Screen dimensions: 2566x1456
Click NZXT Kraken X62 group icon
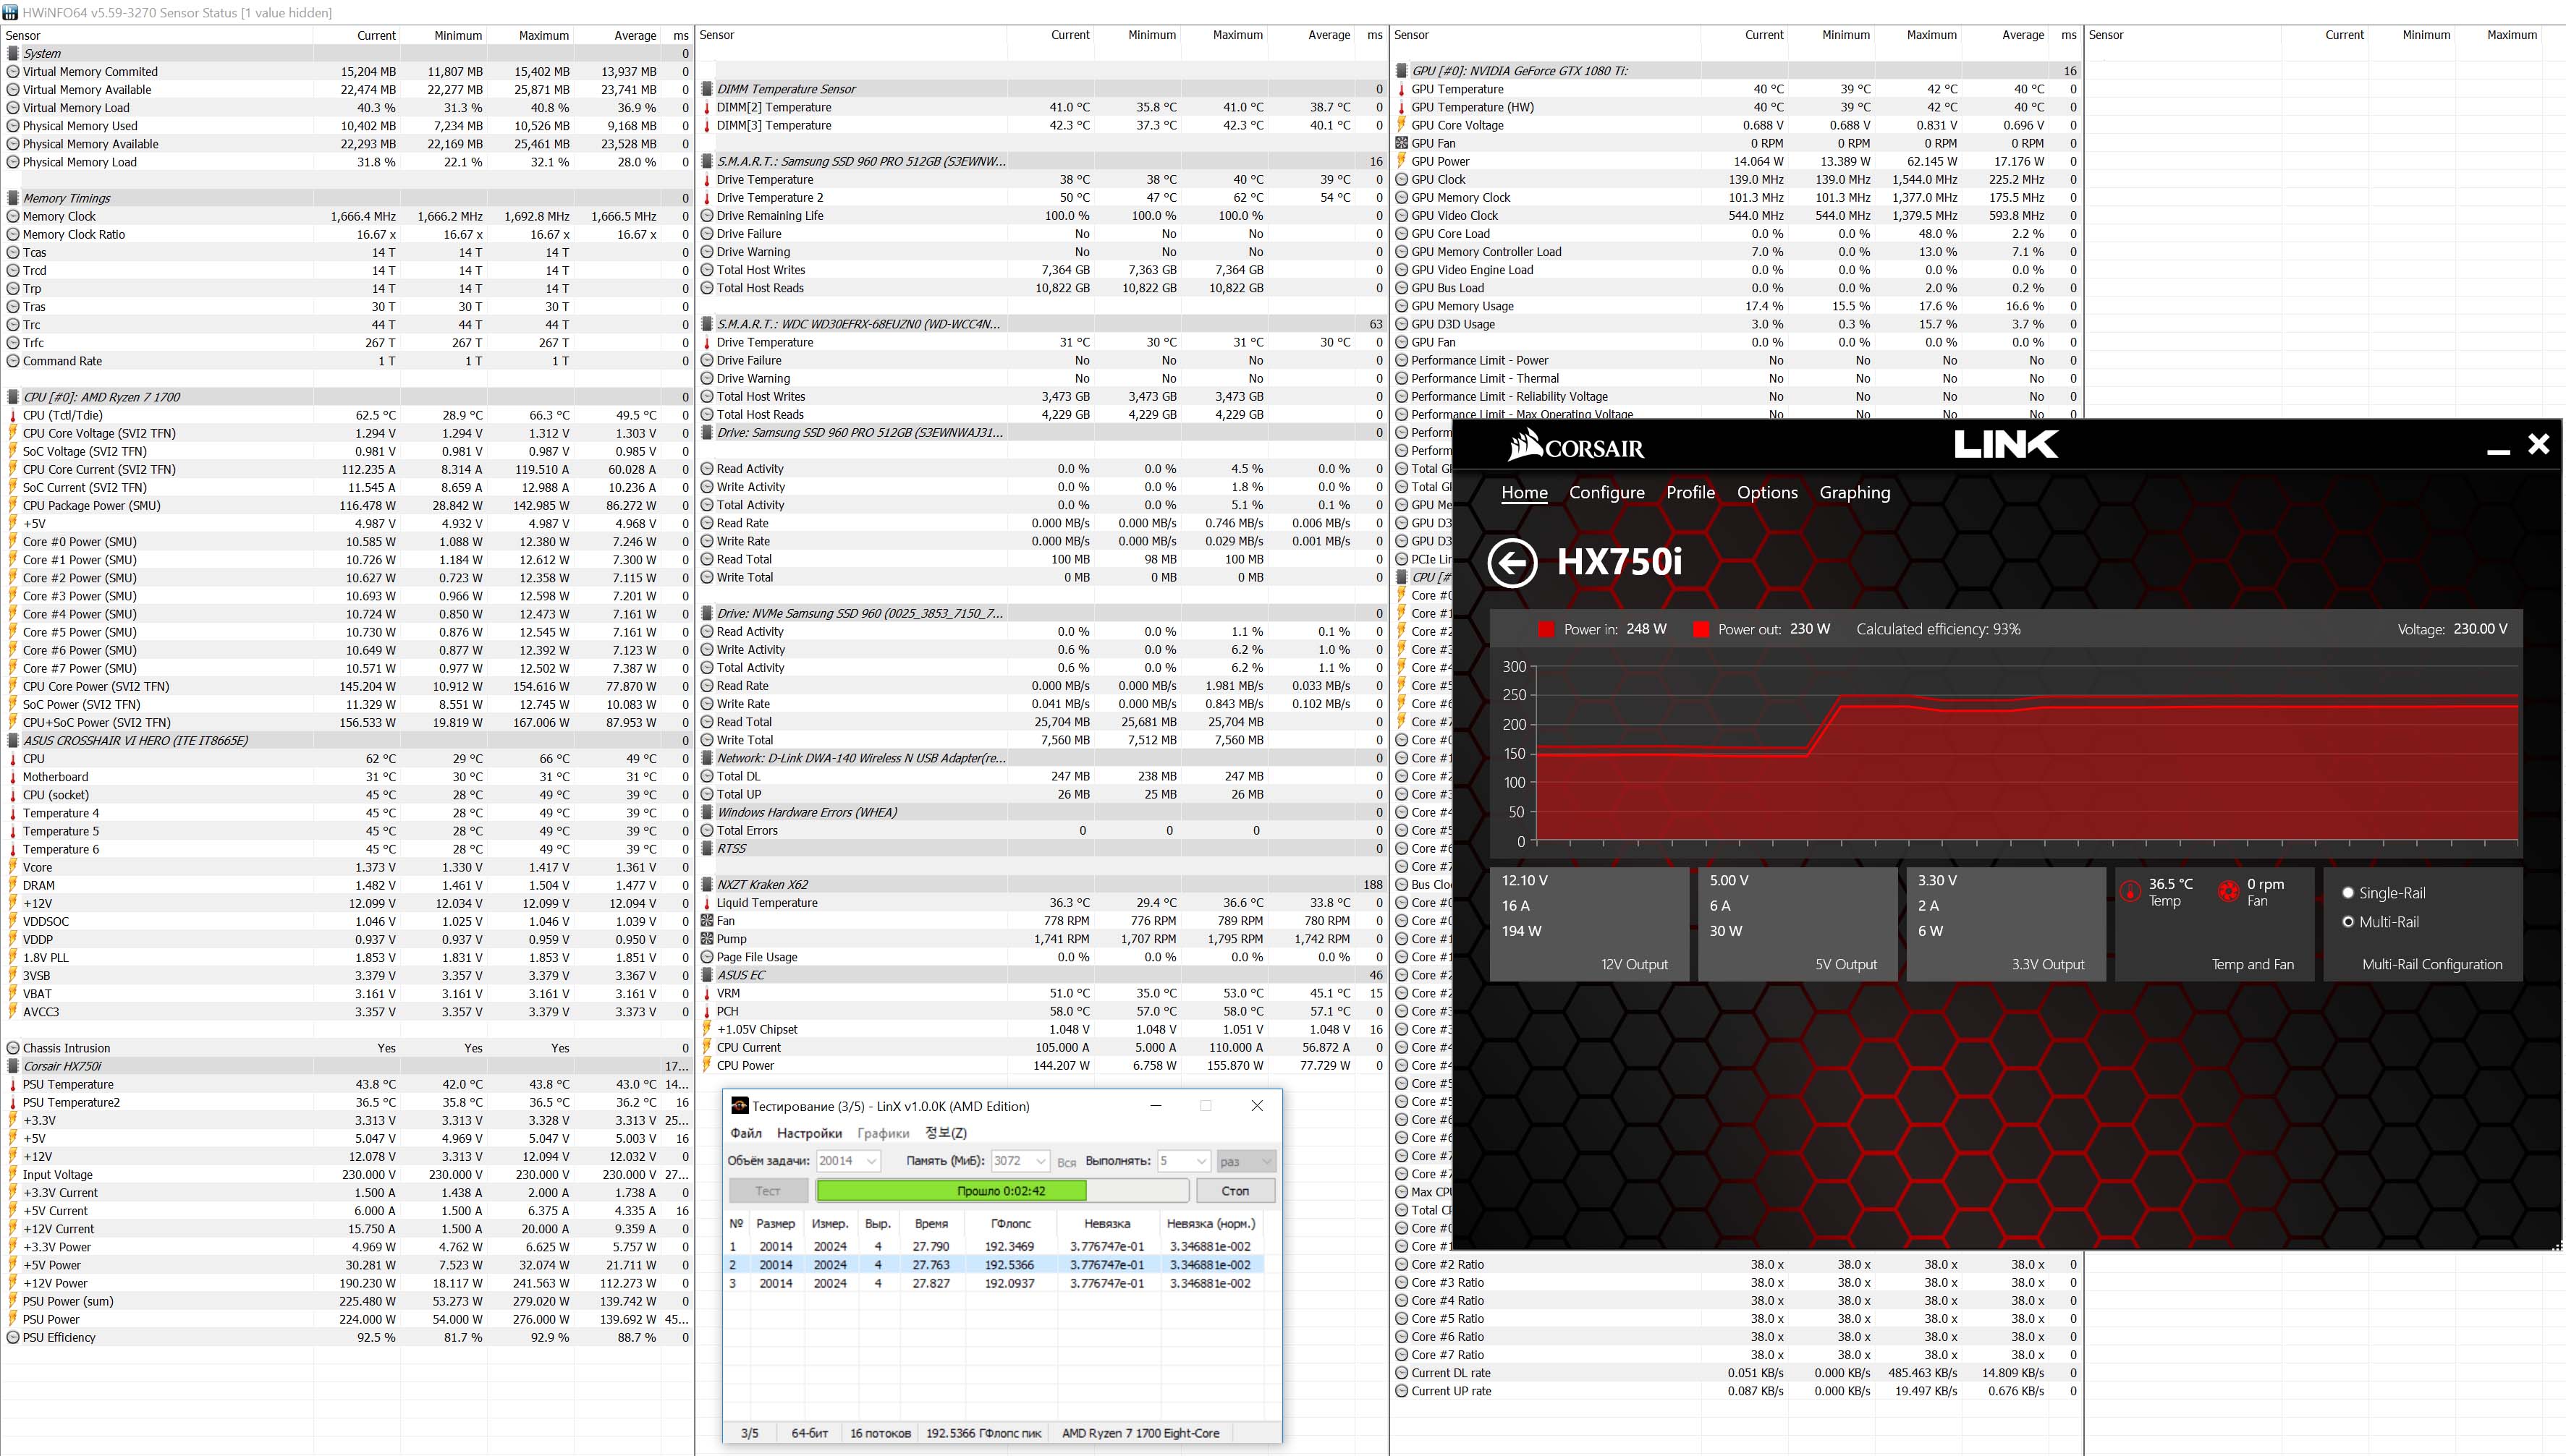(707, 885)
